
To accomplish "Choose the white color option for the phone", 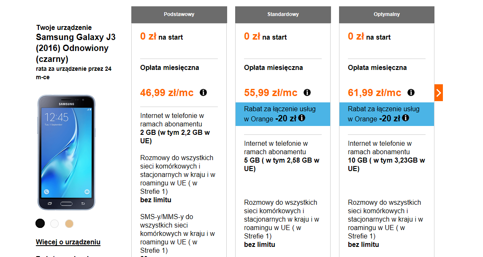I will [x=54, y=224].
